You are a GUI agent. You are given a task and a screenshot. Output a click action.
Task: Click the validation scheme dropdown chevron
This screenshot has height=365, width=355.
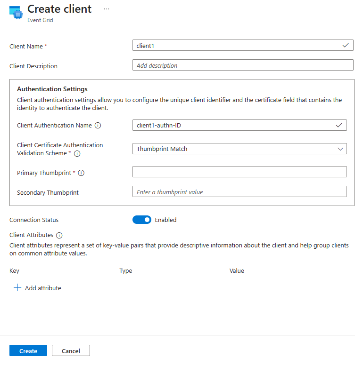[340, 149]
